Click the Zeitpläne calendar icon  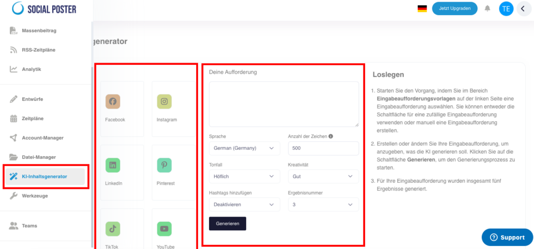coord(13,118)
